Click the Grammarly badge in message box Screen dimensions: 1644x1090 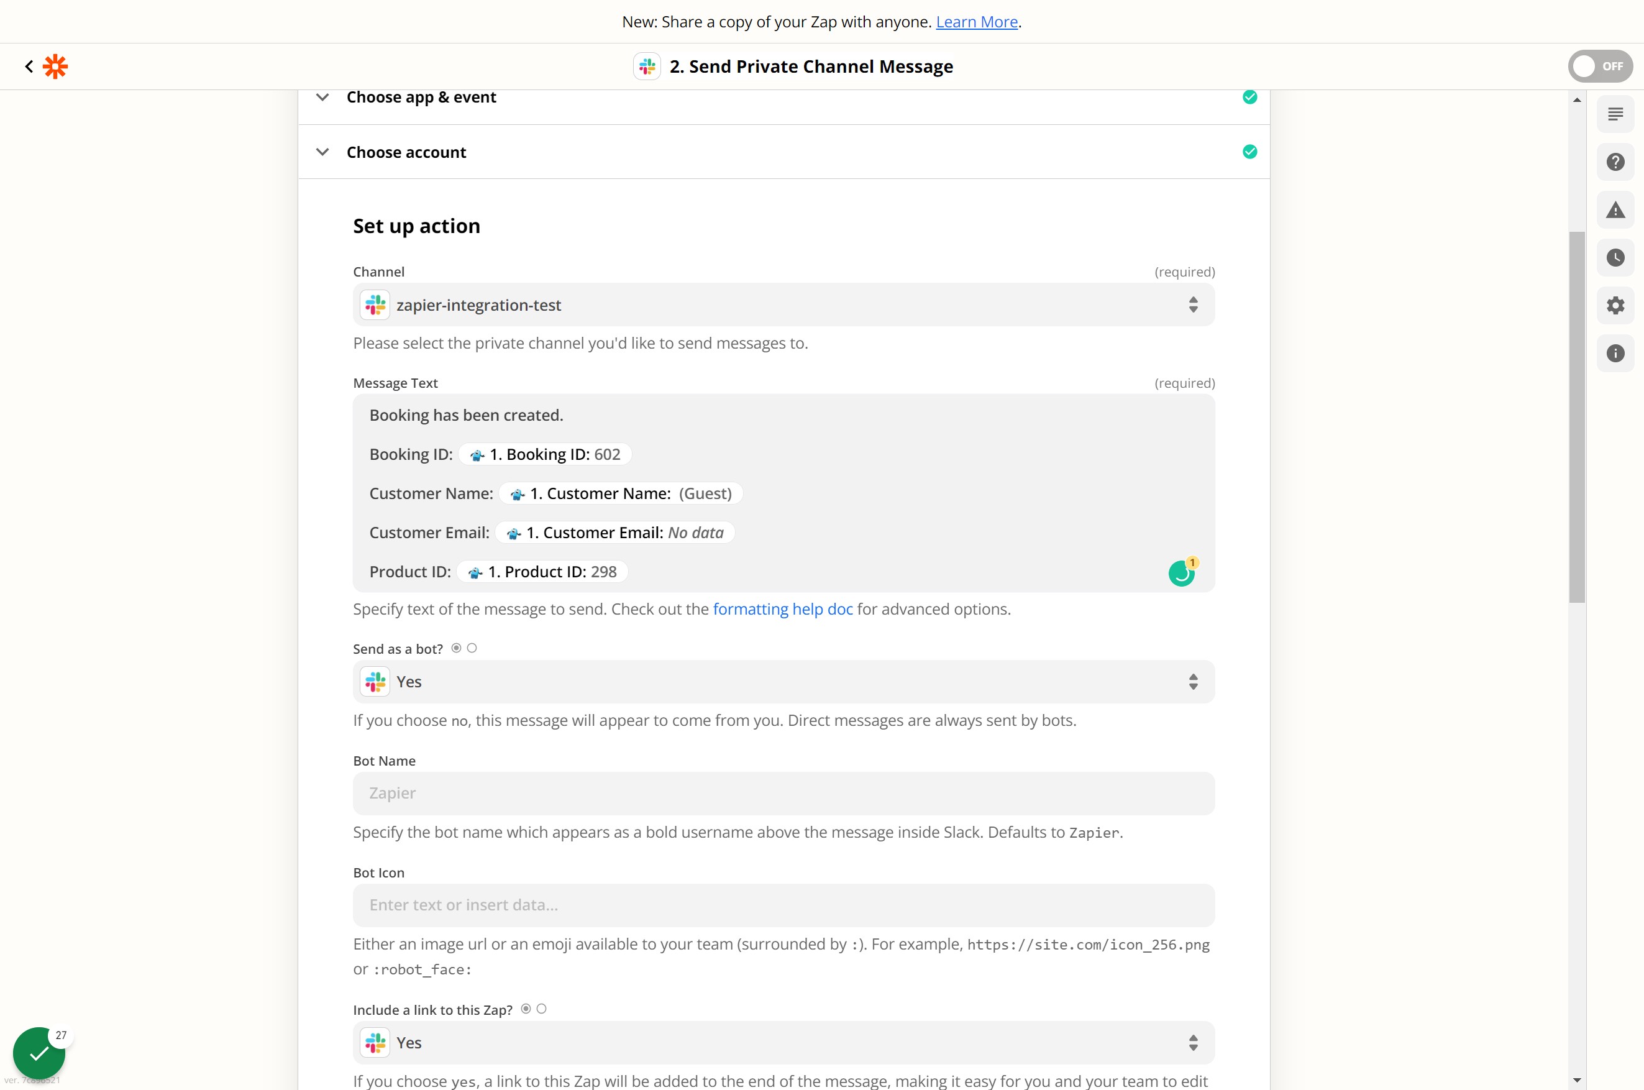tap(1182, 573)
